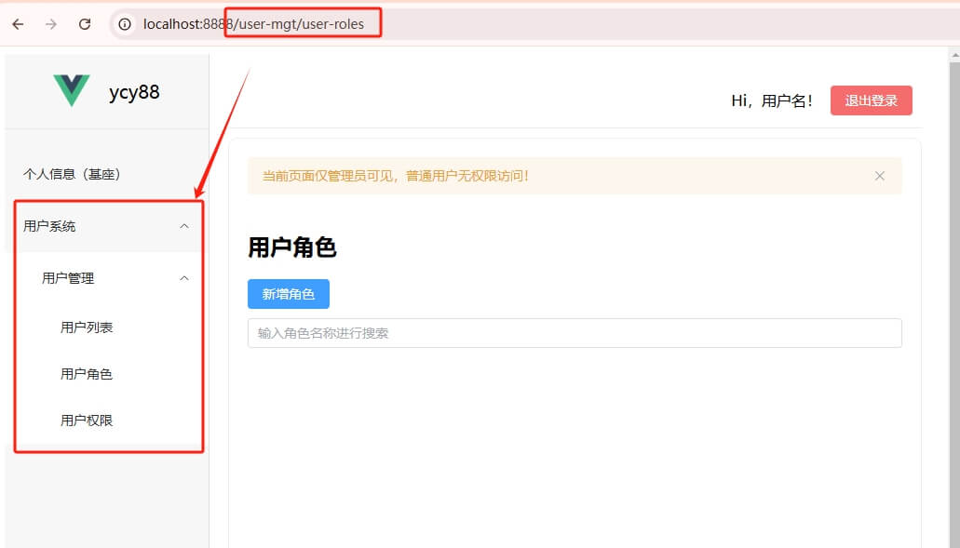The width and height of the screenshot is (960, 548).
Task: Open 个人信息（基座） menu item
Action: coord(72,174)
